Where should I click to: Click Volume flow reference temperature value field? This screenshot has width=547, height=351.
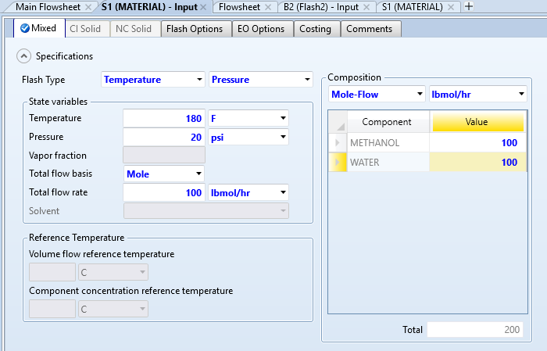(52, 272)
